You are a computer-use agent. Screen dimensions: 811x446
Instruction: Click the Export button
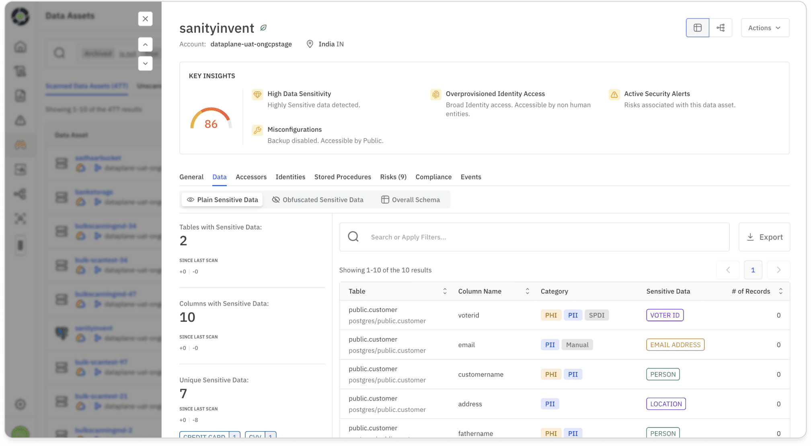764,237
